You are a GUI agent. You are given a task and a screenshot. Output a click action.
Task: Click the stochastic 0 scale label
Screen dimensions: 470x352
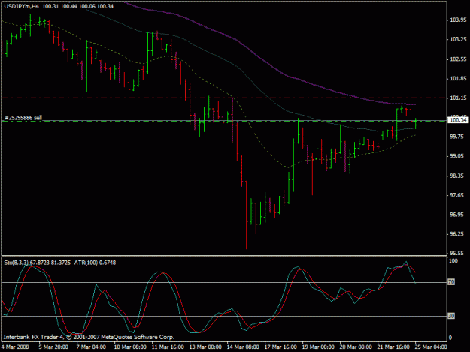click(450, 338)
